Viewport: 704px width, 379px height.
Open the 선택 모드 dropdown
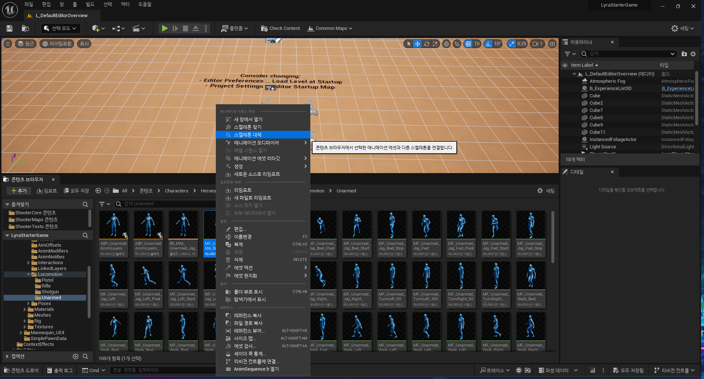coord(60,28)
